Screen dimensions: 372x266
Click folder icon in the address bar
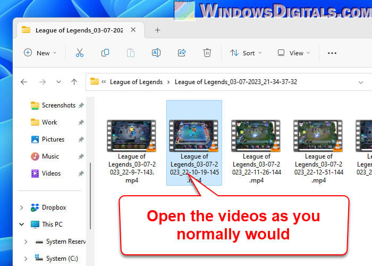[x=94, y=81]
